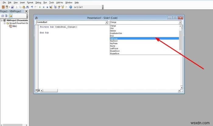The width and height of the screenshot is (213, 126).
Task: Click the event list scrollbar up arrow
Action: coord(180,26)
